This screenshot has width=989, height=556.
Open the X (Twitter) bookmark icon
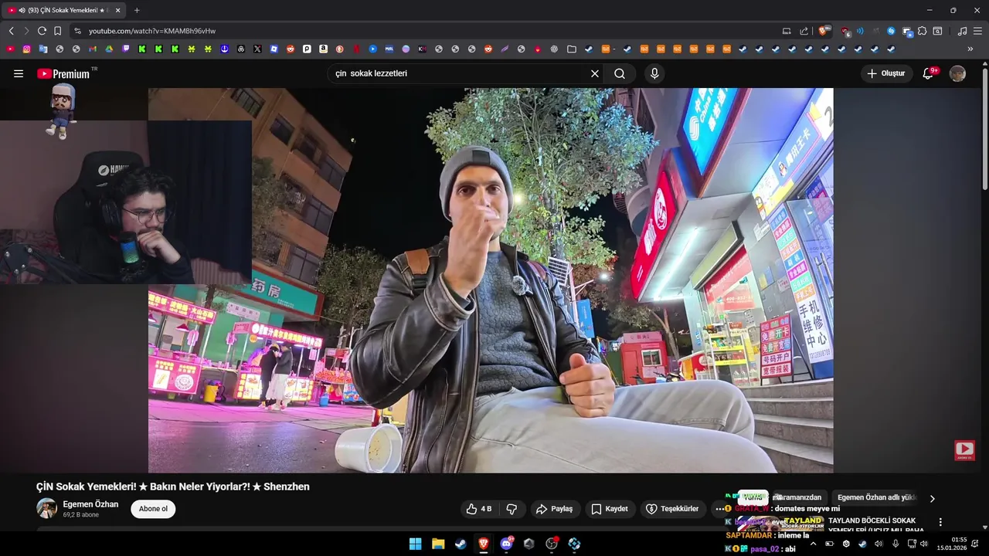pos(257,49)
